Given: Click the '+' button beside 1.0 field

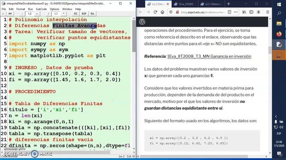Looking at the screenshot, I should pos(37,14).
